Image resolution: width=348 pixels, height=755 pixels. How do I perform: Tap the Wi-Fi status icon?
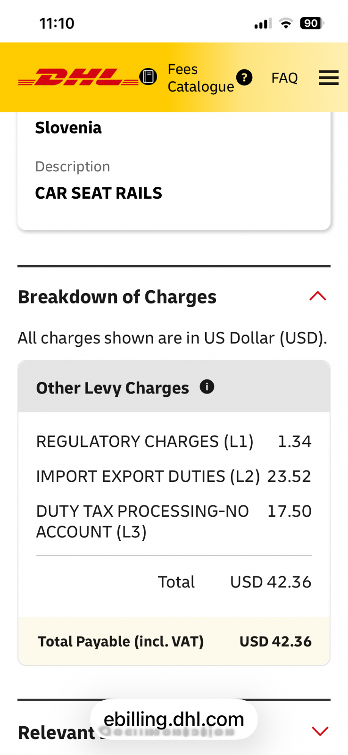(x=286, y=23)
